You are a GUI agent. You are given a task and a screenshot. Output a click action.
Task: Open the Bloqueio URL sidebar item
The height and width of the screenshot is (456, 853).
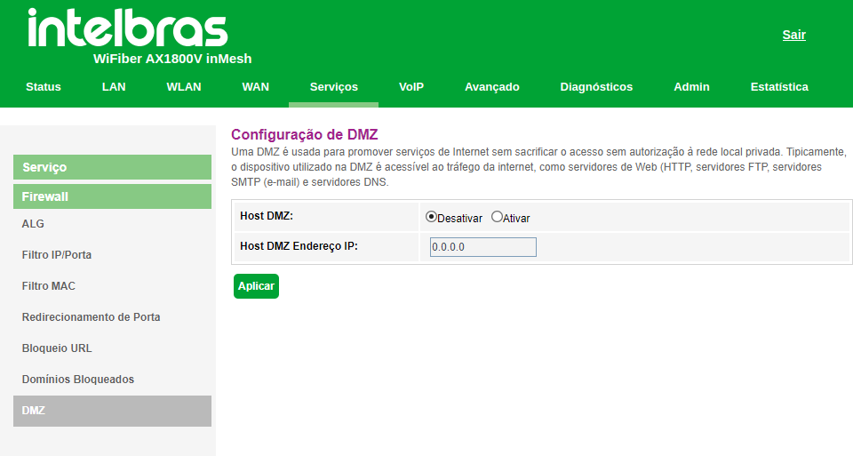point(57,348)
